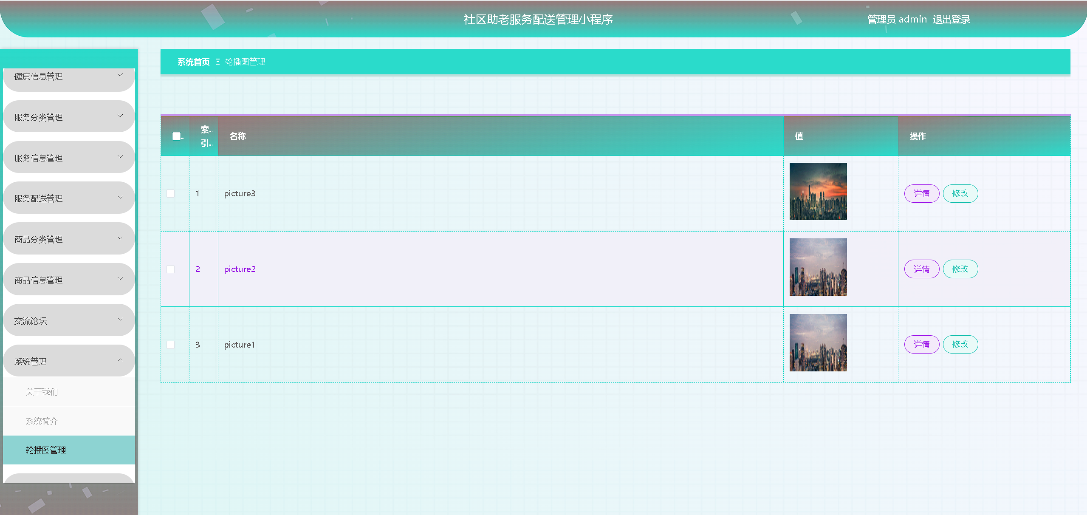Open the 系统简介 menu item
Viewport: 1087px width, 515px height.
42,421
